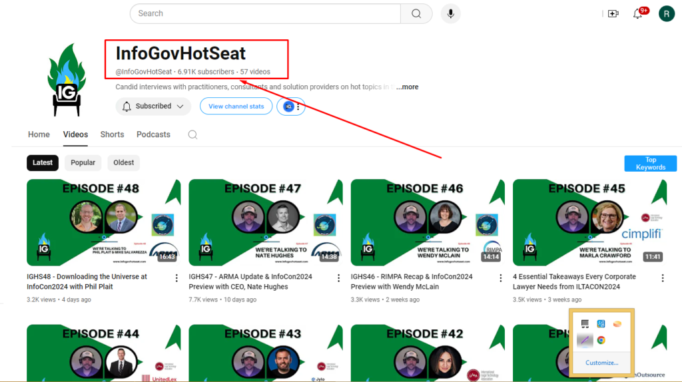Image resolution: width=682 pixels, height=382 pixels.
Task: Click '7.7K views • 10 days ago' text
Action: pos(222,299)
